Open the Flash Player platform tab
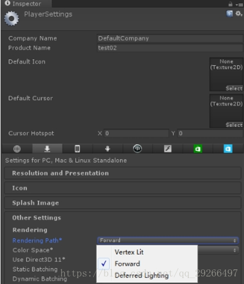 click(x=168, y=148)
